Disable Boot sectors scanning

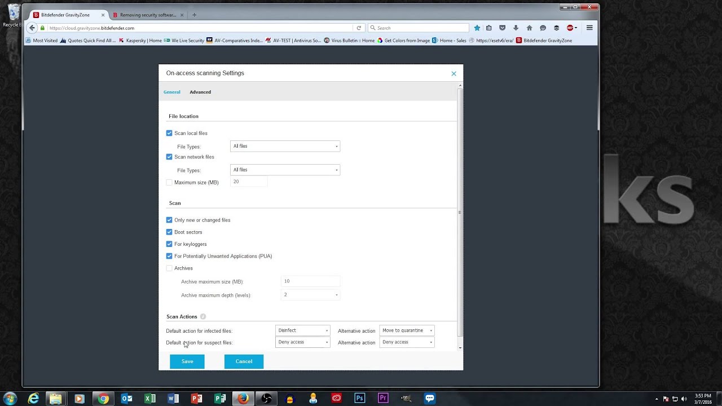(x=169, y=232)
